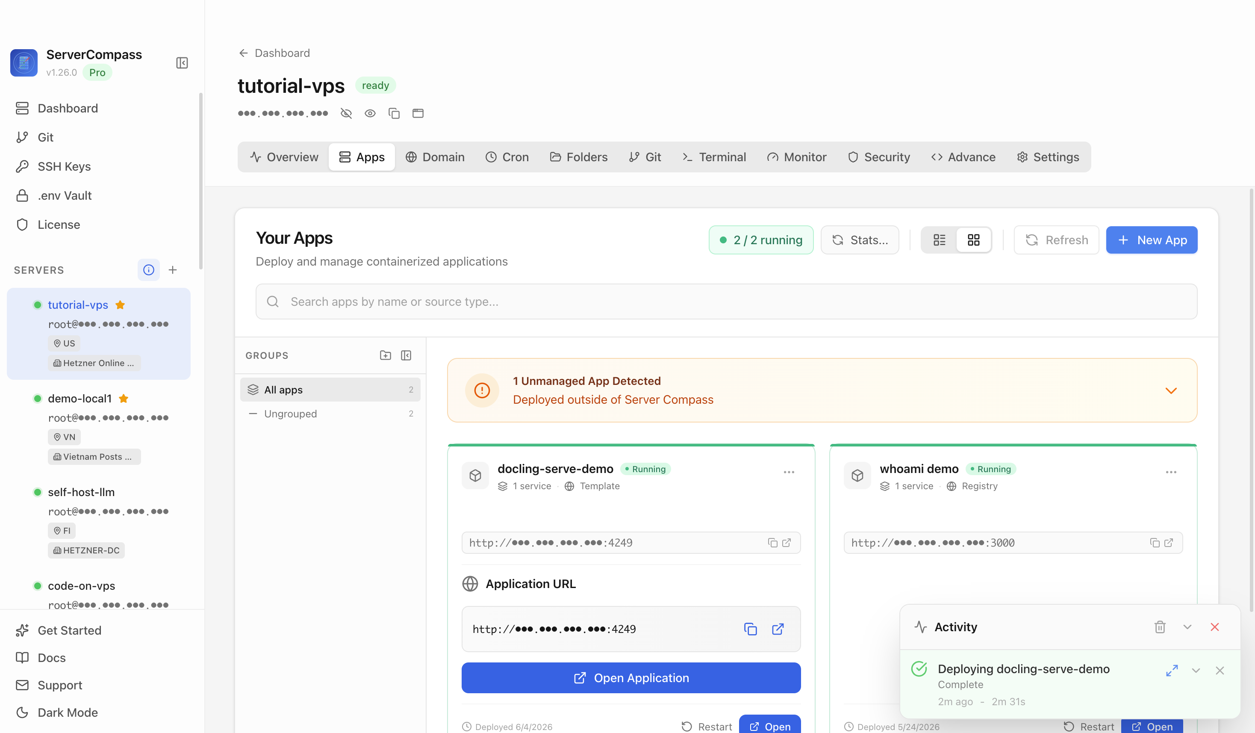Viewport: 1255px width, 733px height.
Task: Collapse the Activity panel chevron
Action: pyautogui.click(x=1187, y=627)
